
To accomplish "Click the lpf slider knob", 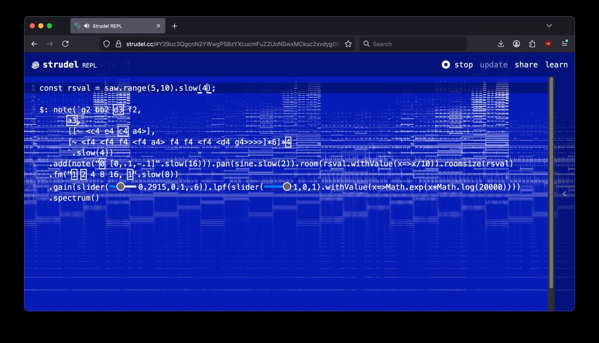I will tap(287, 186).
